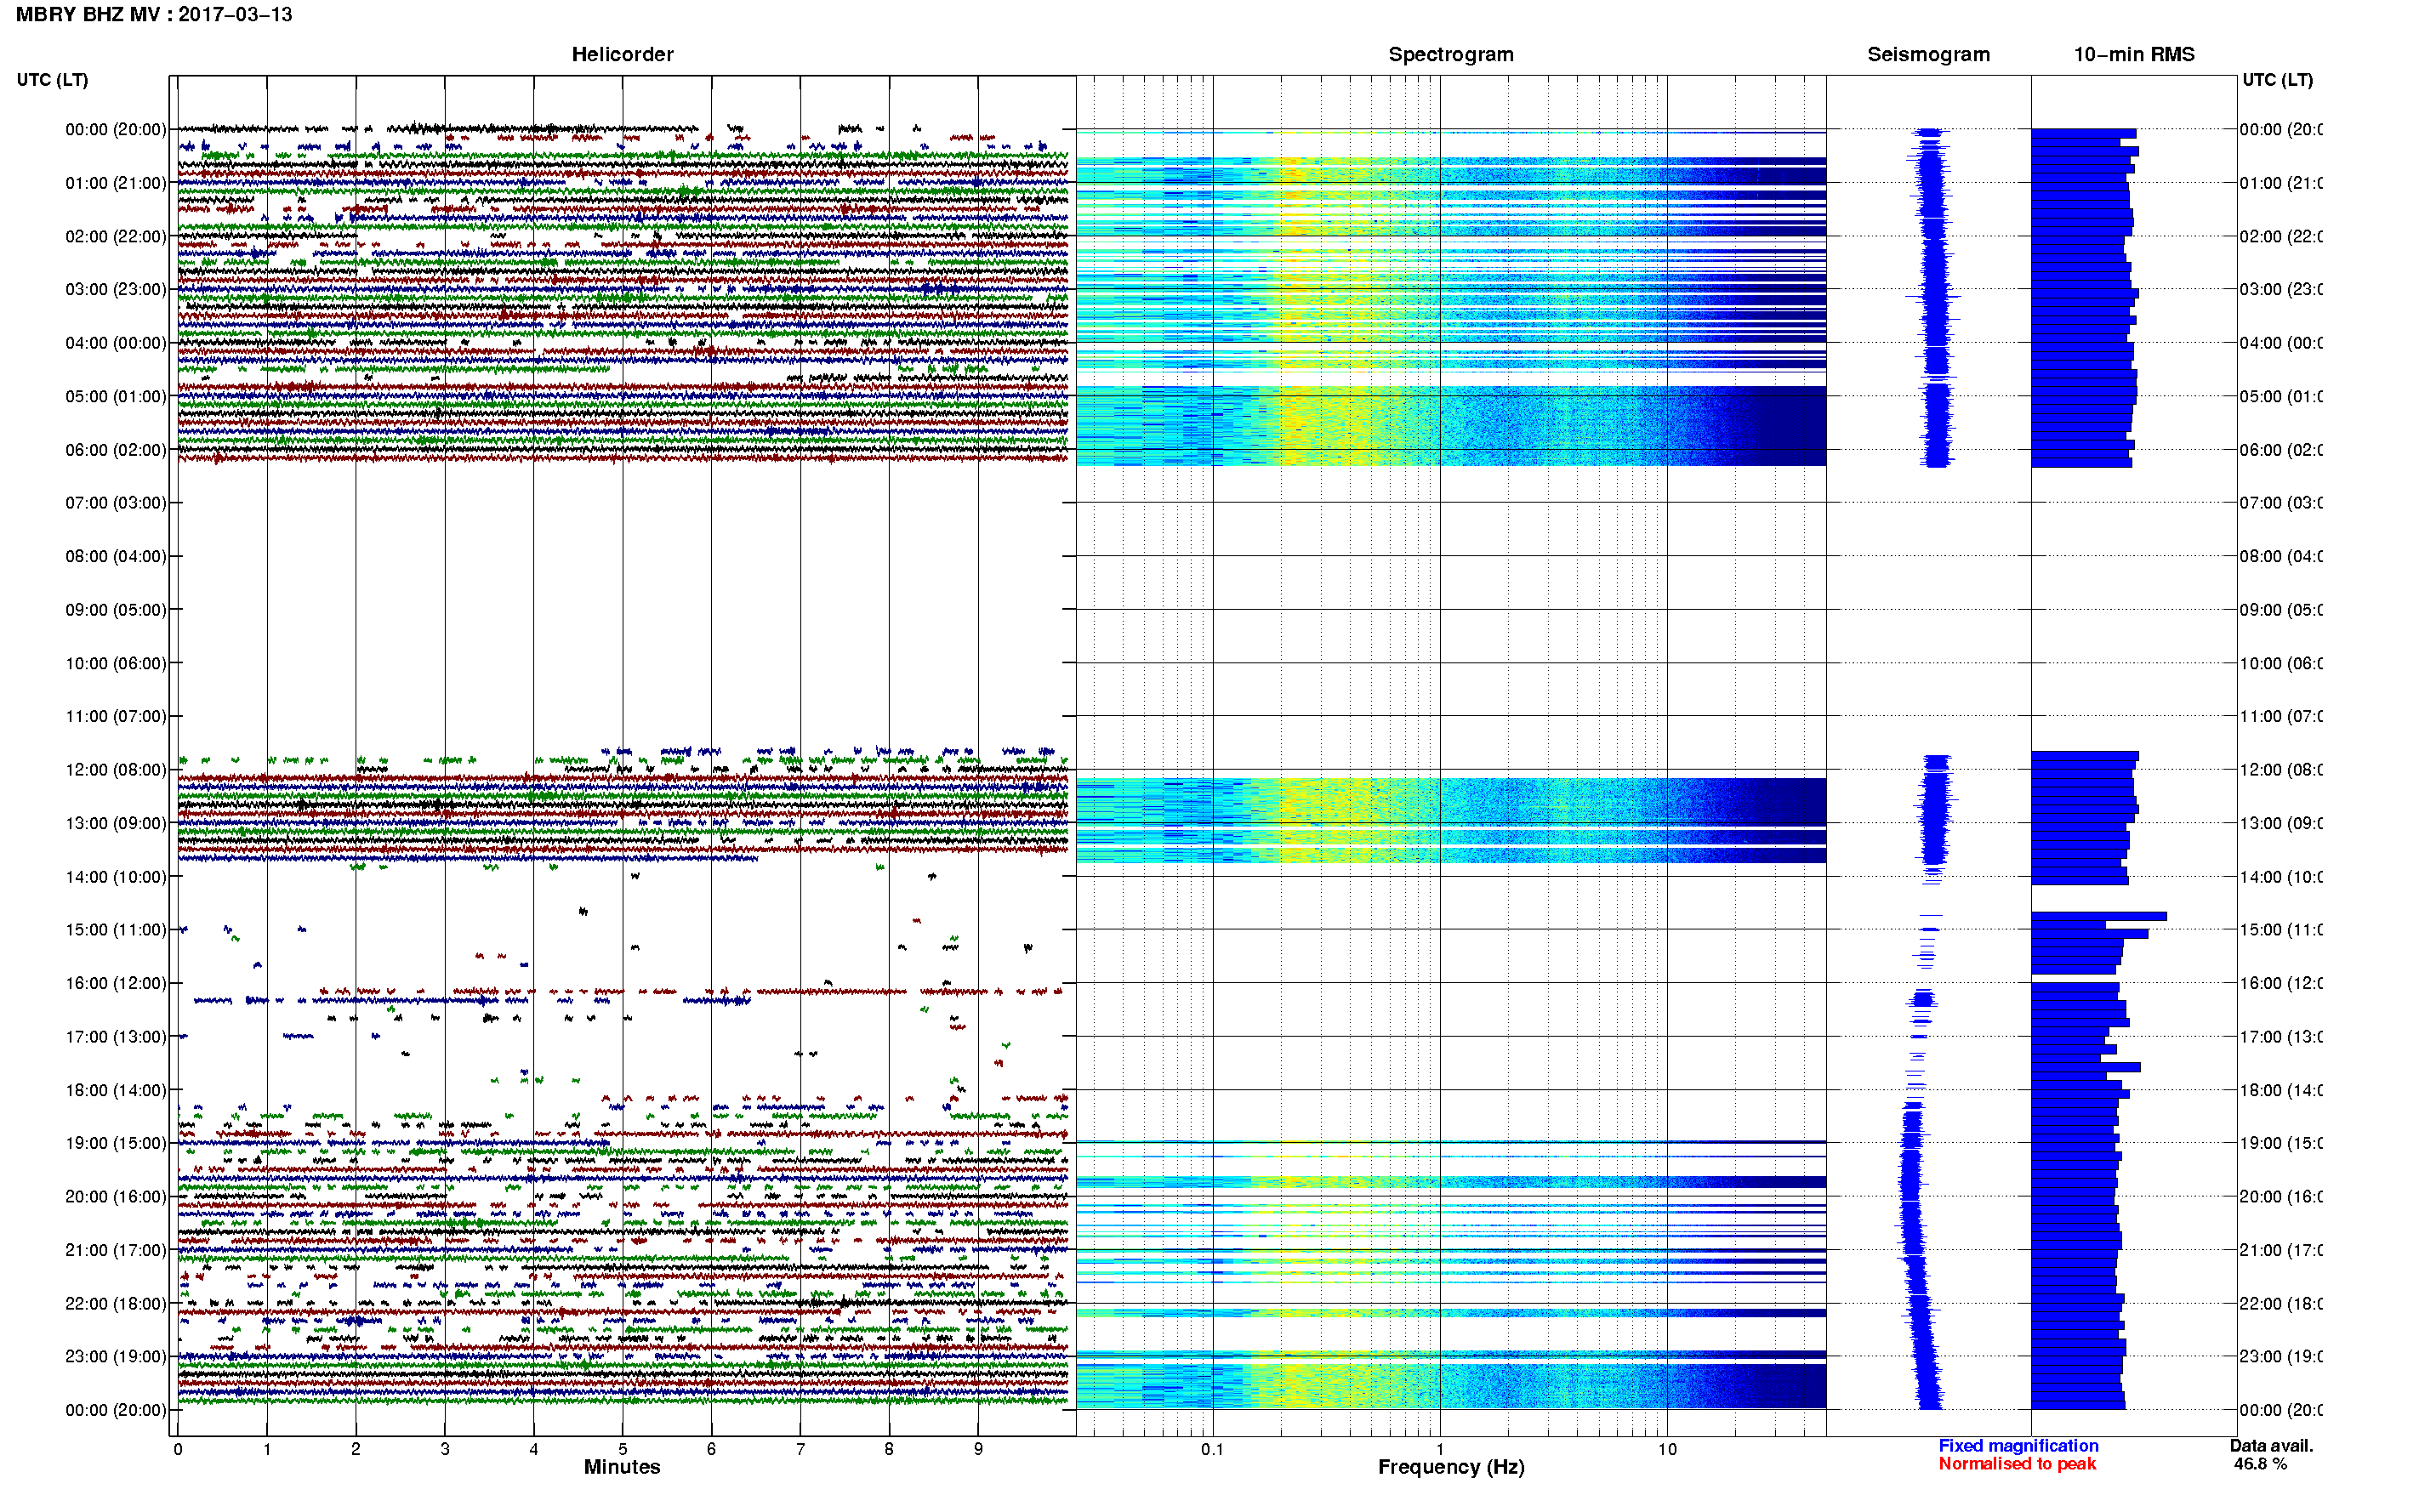This screenshot has height=1512, width=2419.
Task: Click the left '02:00 (22:00)' time label
Action: point(116,236)
